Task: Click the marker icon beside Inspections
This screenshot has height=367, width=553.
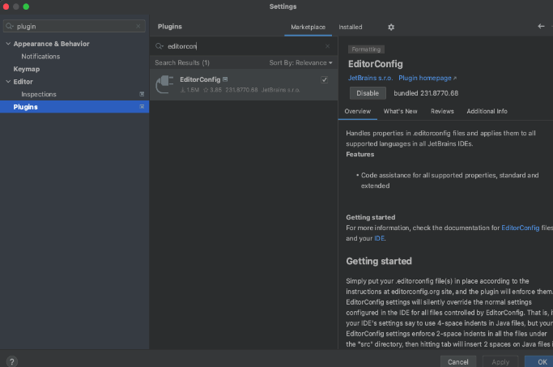Action: (x=142, y=95)
